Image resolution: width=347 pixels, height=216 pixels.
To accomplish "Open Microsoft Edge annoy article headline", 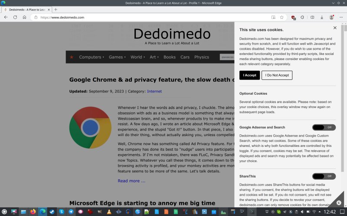I will (x=142, y=203).
